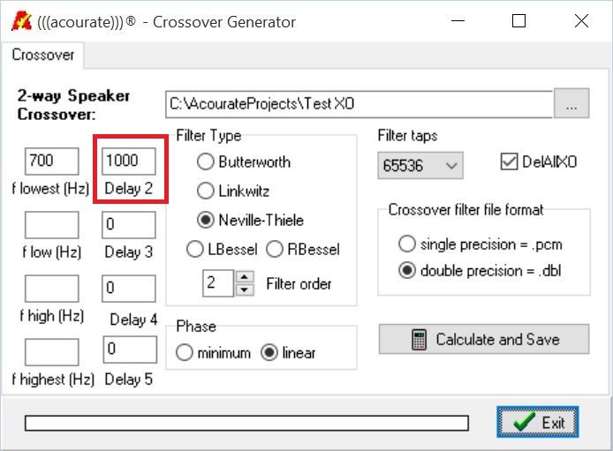The height and width of the screenshot is (451, 613).
Task: Toggle the DelAllXO checkbox
Action: pos(509,162)
